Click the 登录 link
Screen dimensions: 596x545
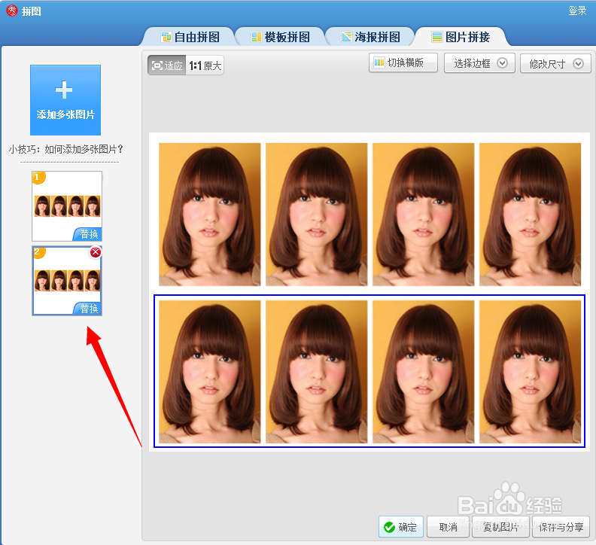point(577,11)
